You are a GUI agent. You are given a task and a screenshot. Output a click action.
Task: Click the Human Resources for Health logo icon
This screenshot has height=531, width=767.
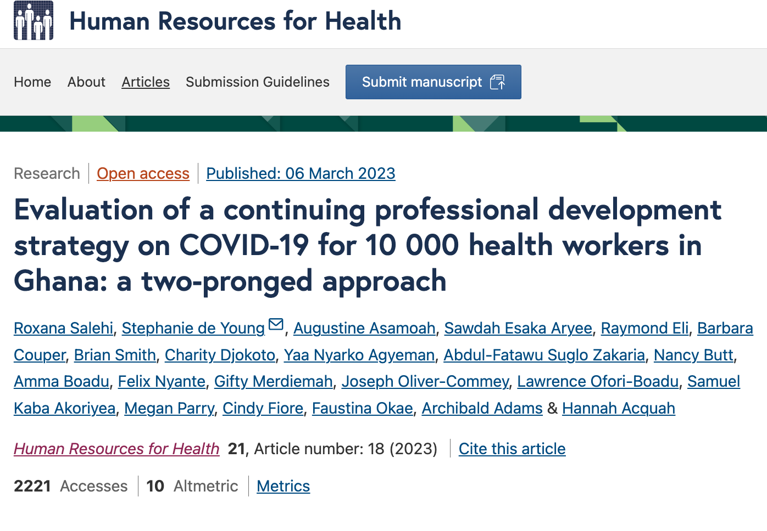point(34,20)
